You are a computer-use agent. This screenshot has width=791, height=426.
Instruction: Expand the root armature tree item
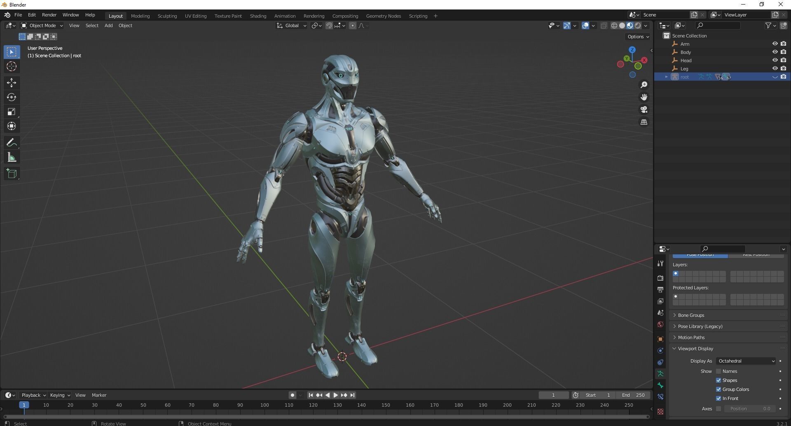click(x=666, y=77)
